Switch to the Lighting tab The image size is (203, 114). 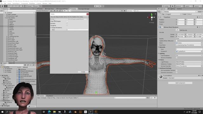(x=171, y=9)
